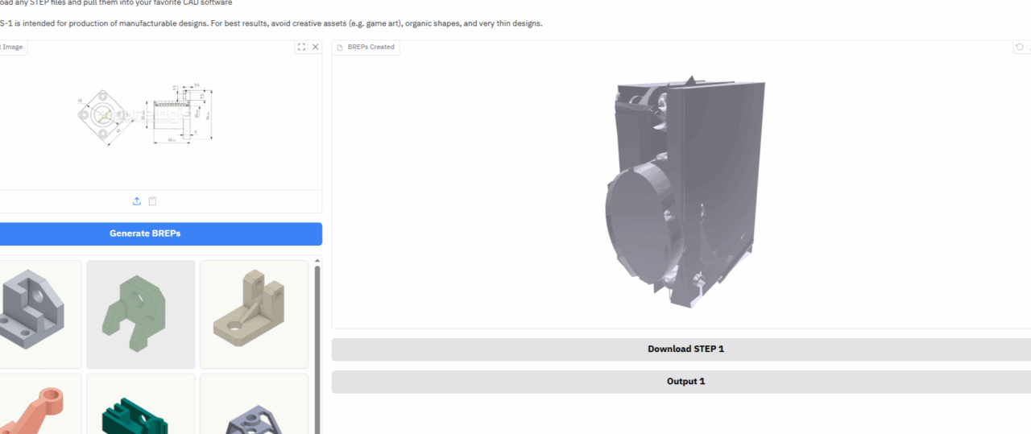
Task: Click the upload file icon below the drawing
Action: (137, 201)
